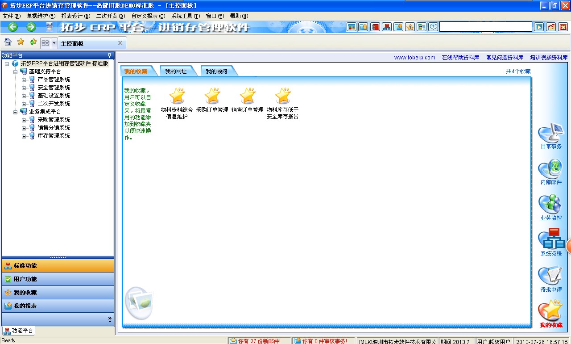Open the 内部邮件 mail icon

[x=550, y=172]
